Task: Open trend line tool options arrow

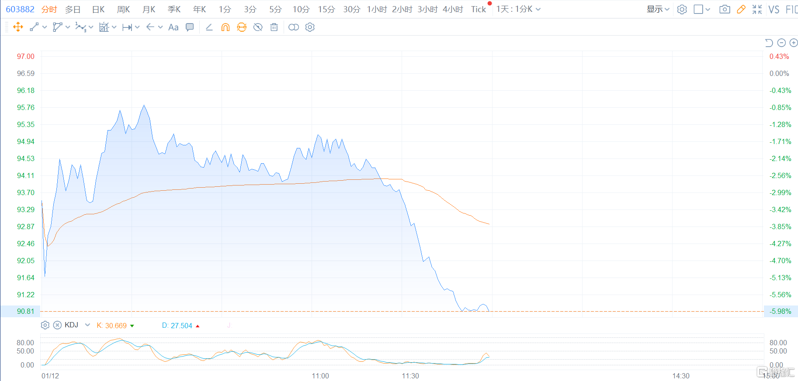Action: coord(45,27)
